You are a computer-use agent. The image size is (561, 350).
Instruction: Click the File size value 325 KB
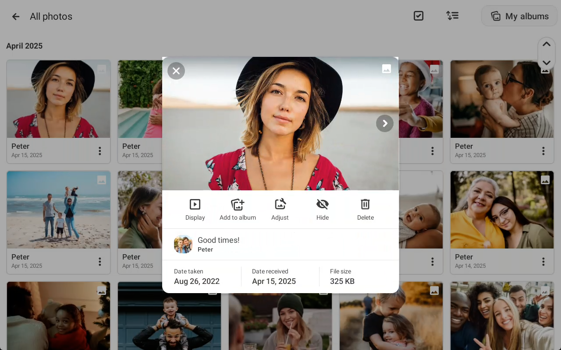(x=342, y=281)
